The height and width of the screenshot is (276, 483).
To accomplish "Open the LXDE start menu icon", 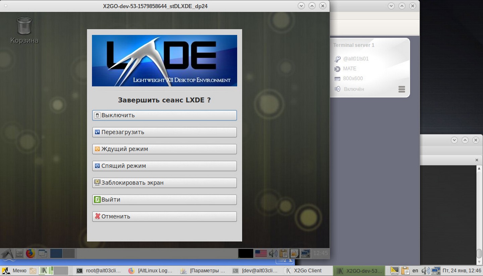I will (x=7, y=253).
